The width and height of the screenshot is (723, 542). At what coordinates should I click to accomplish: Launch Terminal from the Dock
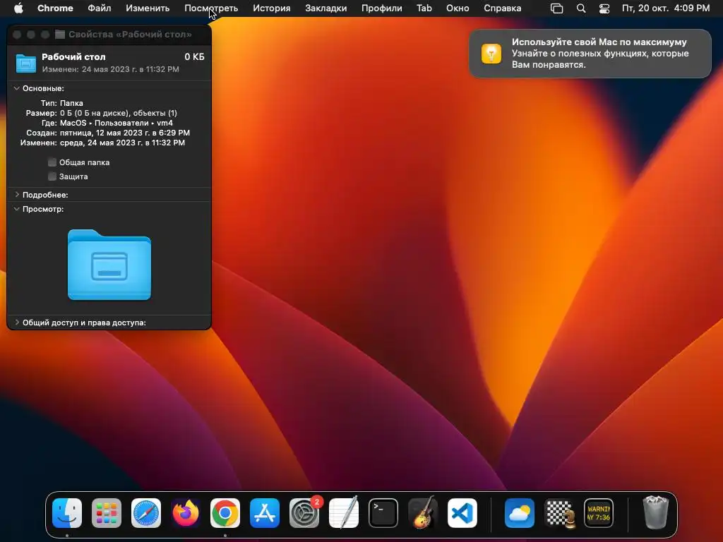click(x=383, y=513)
